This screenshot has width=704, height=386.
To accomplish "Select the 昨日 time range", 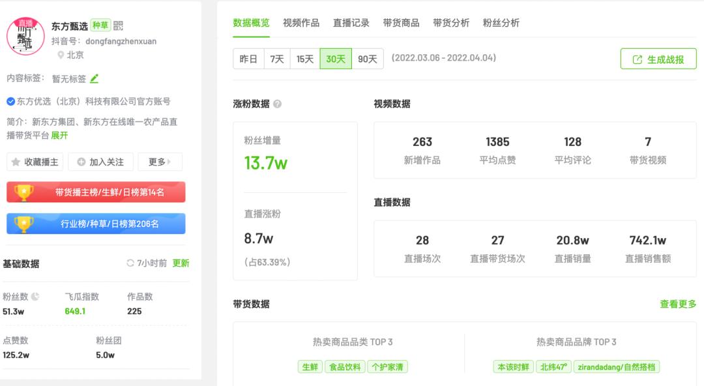I will [249, 59].
